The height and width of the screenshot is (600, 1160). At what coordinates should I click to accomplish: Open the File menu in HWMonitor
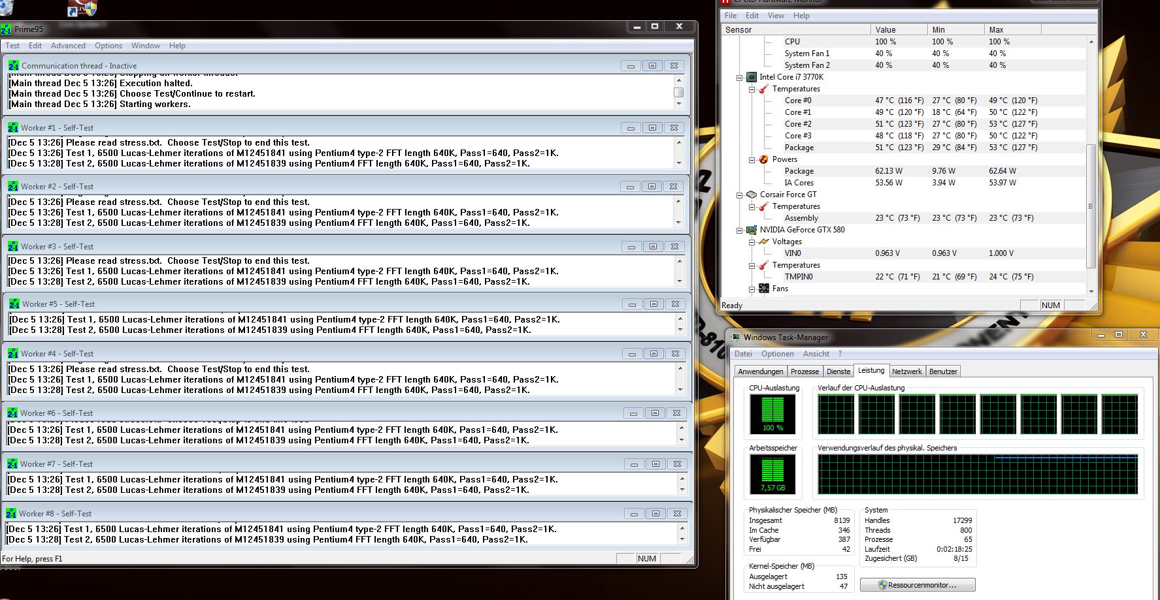click(x=731, y=16)
